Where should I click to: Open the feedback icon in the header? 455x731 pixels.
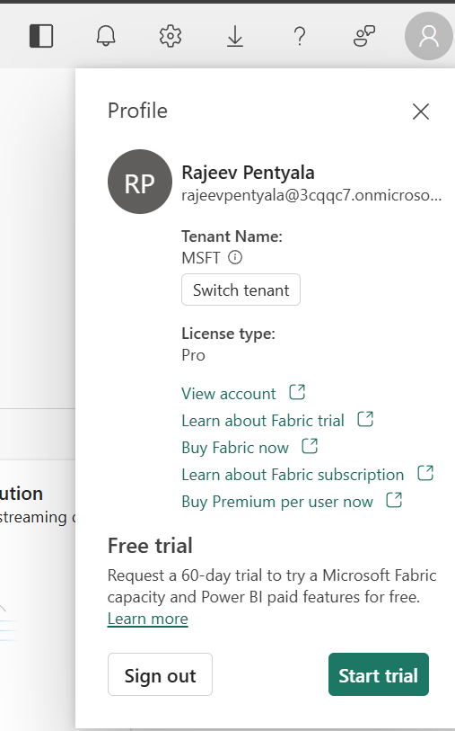pyautogui.click(x=364, y=36)
